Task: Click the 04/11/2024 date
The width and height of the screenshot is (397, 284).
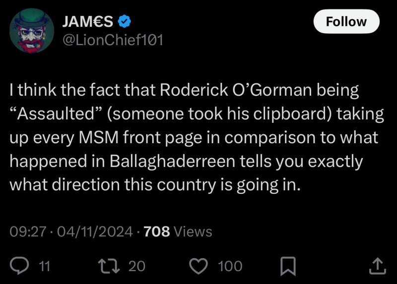Action: point(95,231)
